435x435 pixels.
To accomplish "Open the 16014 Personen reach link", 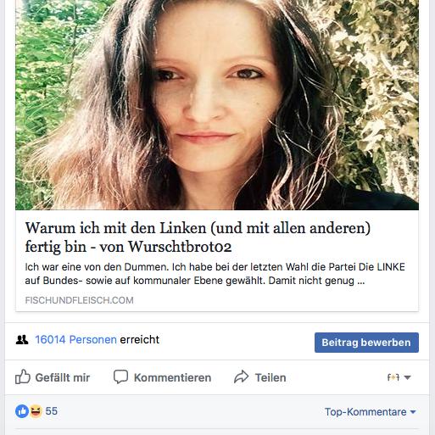I will 75,339.
